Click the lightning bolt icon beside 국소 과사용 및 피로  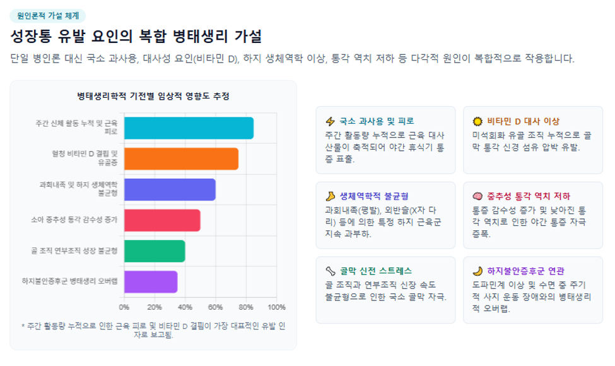[331, 121]
